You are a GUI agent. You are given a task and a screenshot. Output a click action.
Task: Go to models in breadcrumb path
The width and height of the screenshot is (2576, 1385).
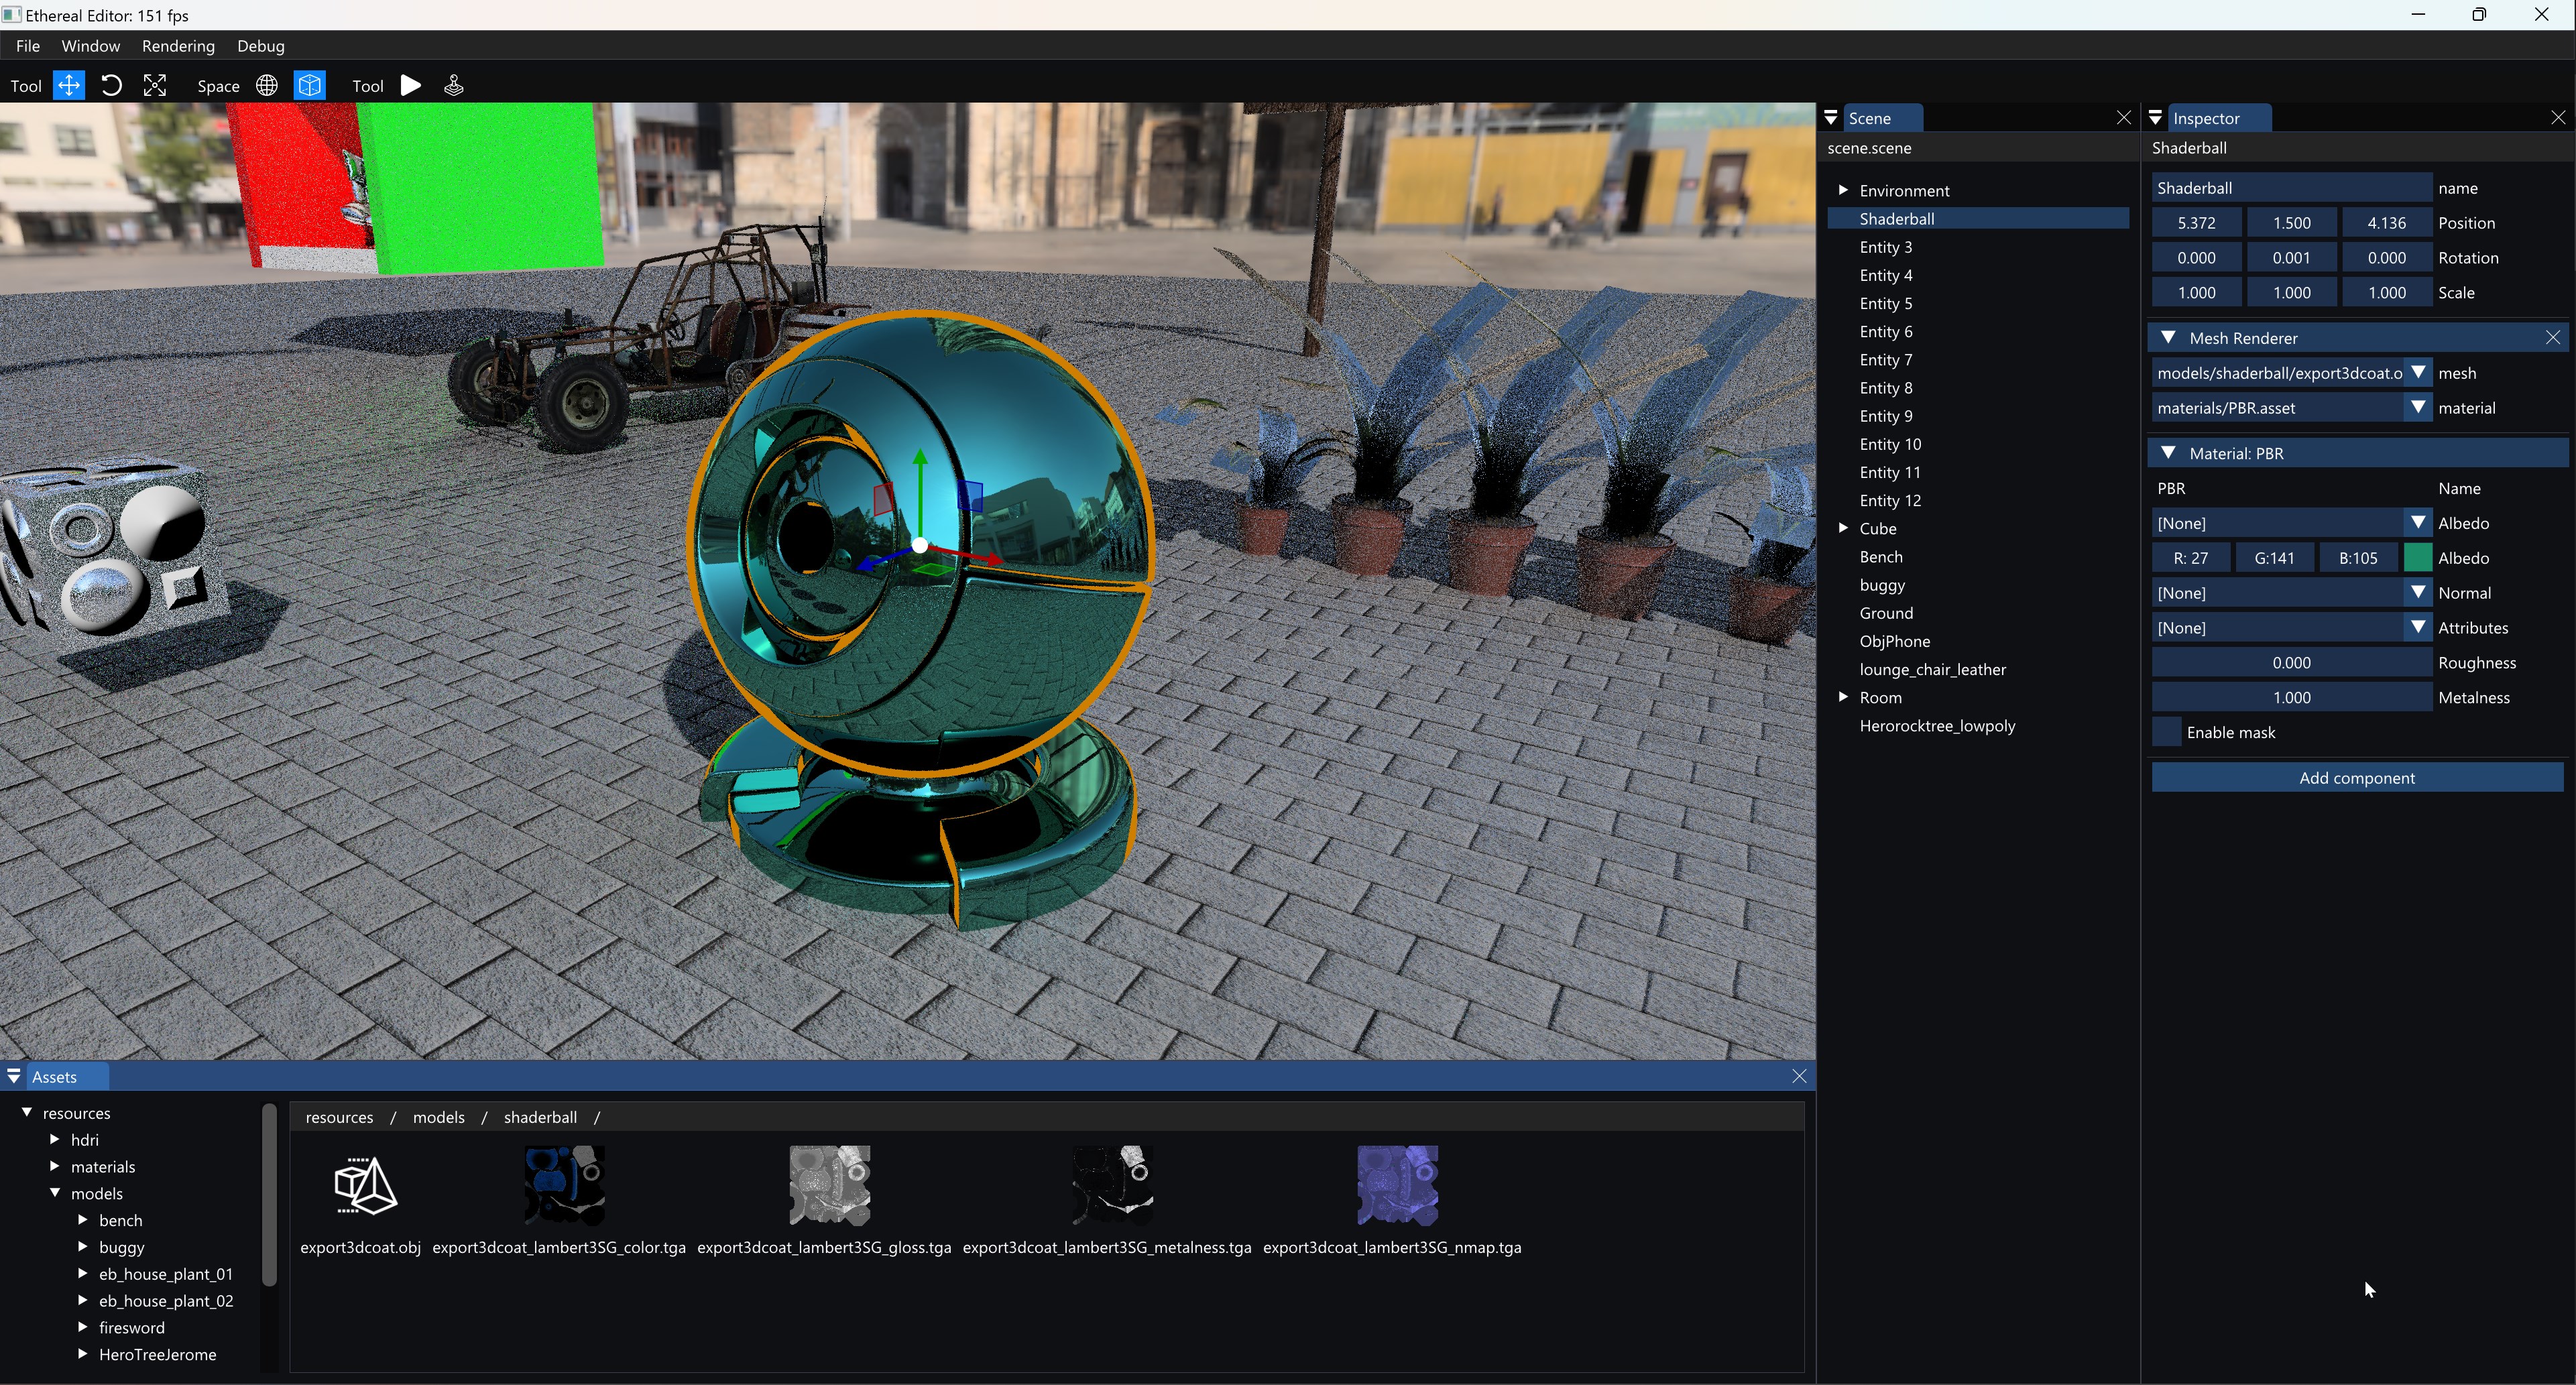pyautogui.click(x=439, y=1117)
